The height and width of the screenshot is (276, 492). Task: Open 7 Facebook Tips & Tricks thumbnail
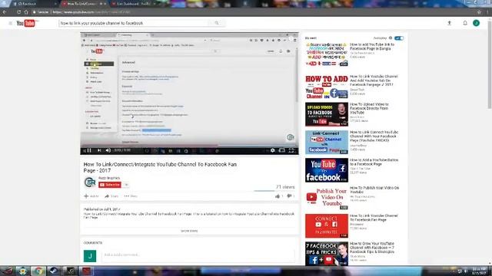(x=327, y=254)
